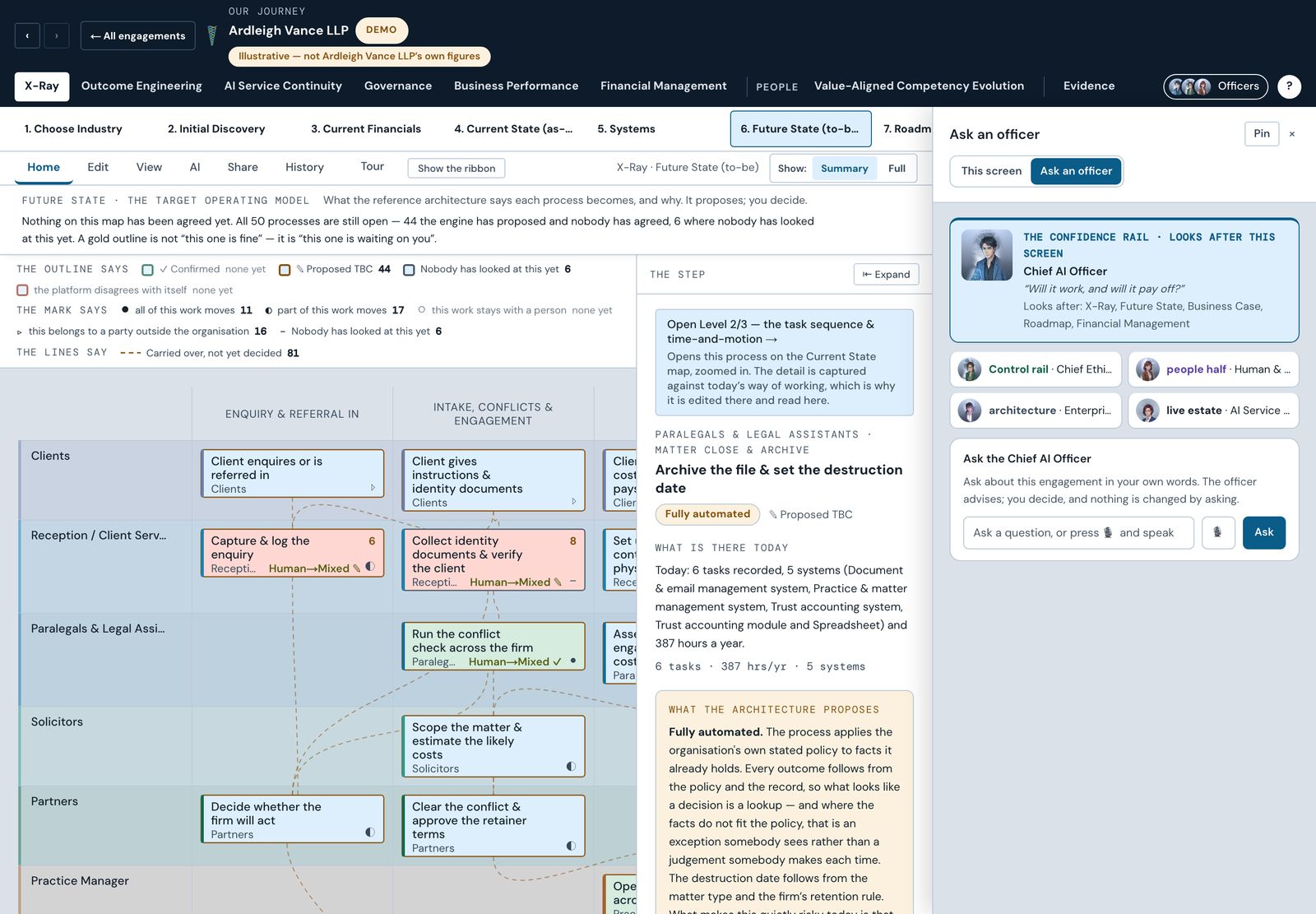Open the Evidence tab

click(1089, 86)
